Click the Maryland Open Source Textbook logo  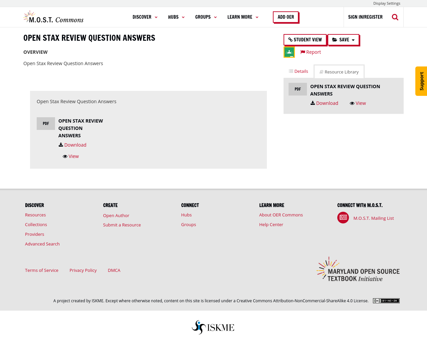pos(358,270)
